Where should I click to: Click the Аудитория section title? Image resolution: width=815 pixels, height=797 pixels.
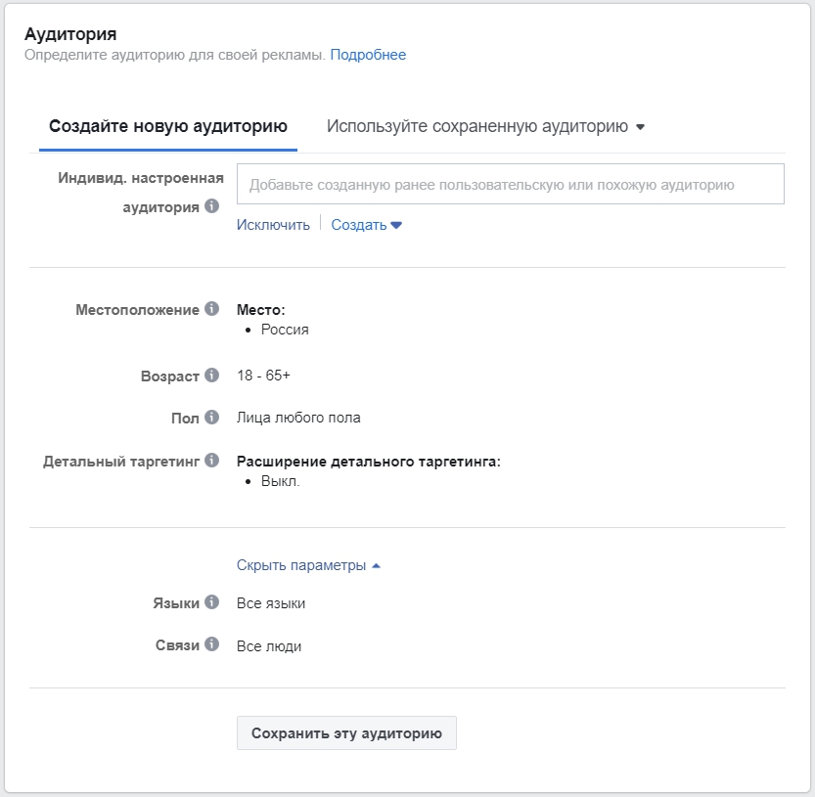point(70,34)
